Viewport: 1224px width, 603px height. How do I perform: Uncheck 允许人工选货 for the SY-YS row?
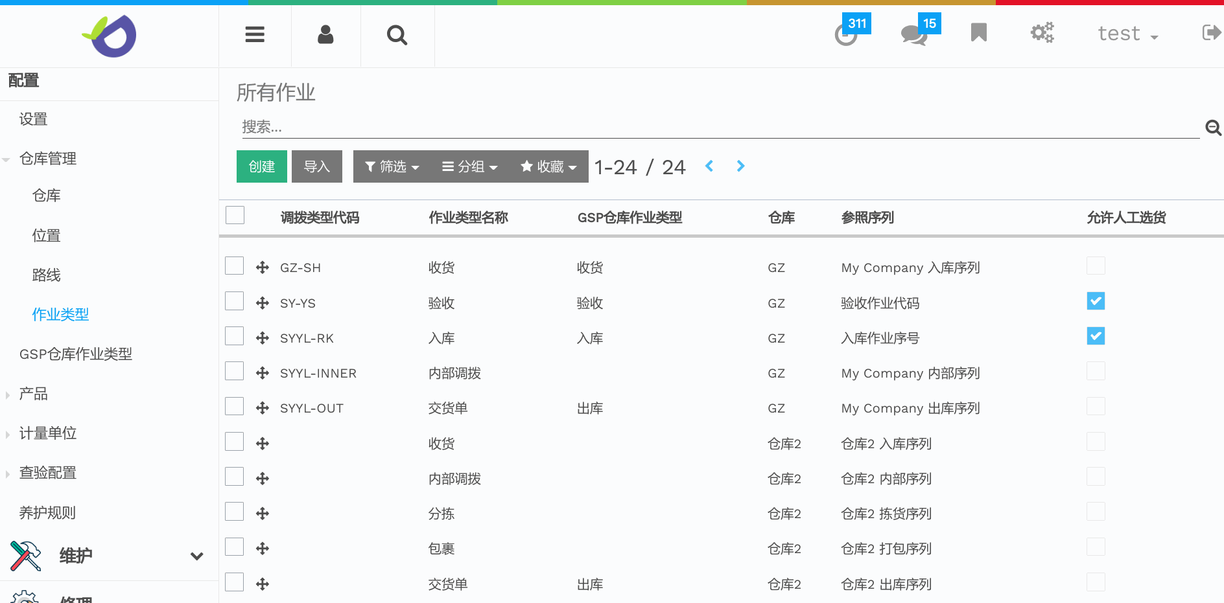1096,301
